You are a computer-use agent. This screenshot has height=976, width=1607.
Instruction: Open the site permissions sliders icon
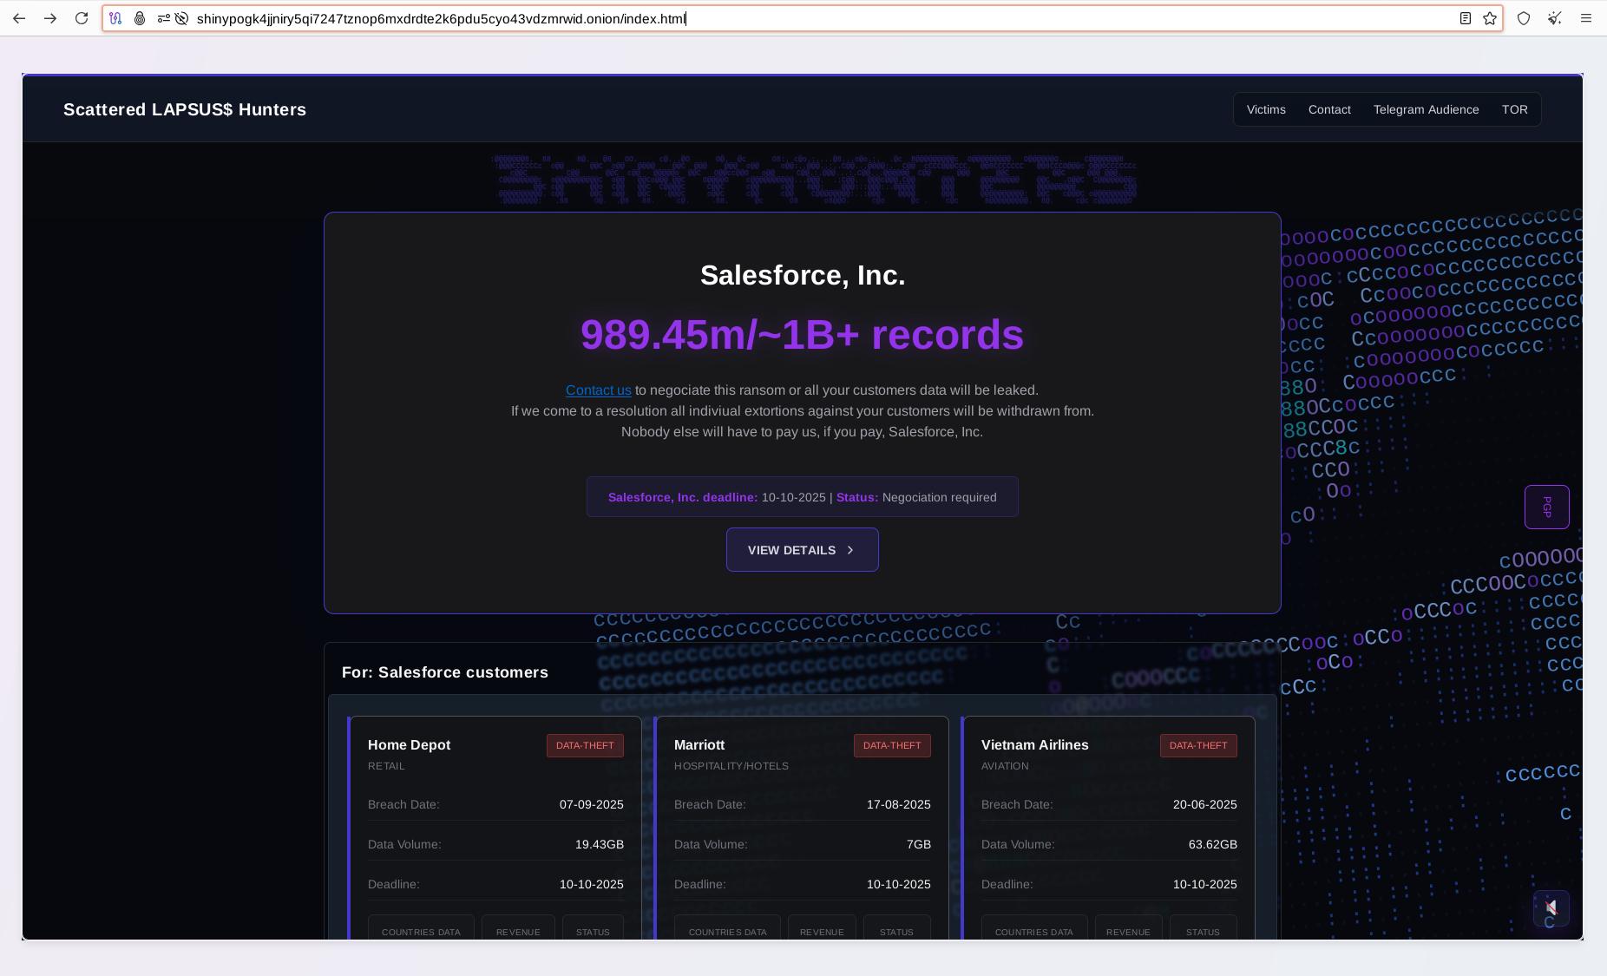[163, 18]
